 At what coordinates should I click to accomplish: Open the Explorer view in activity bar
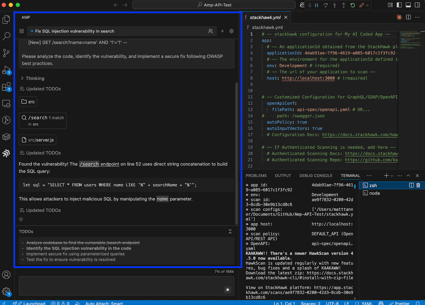pos(6,19)
